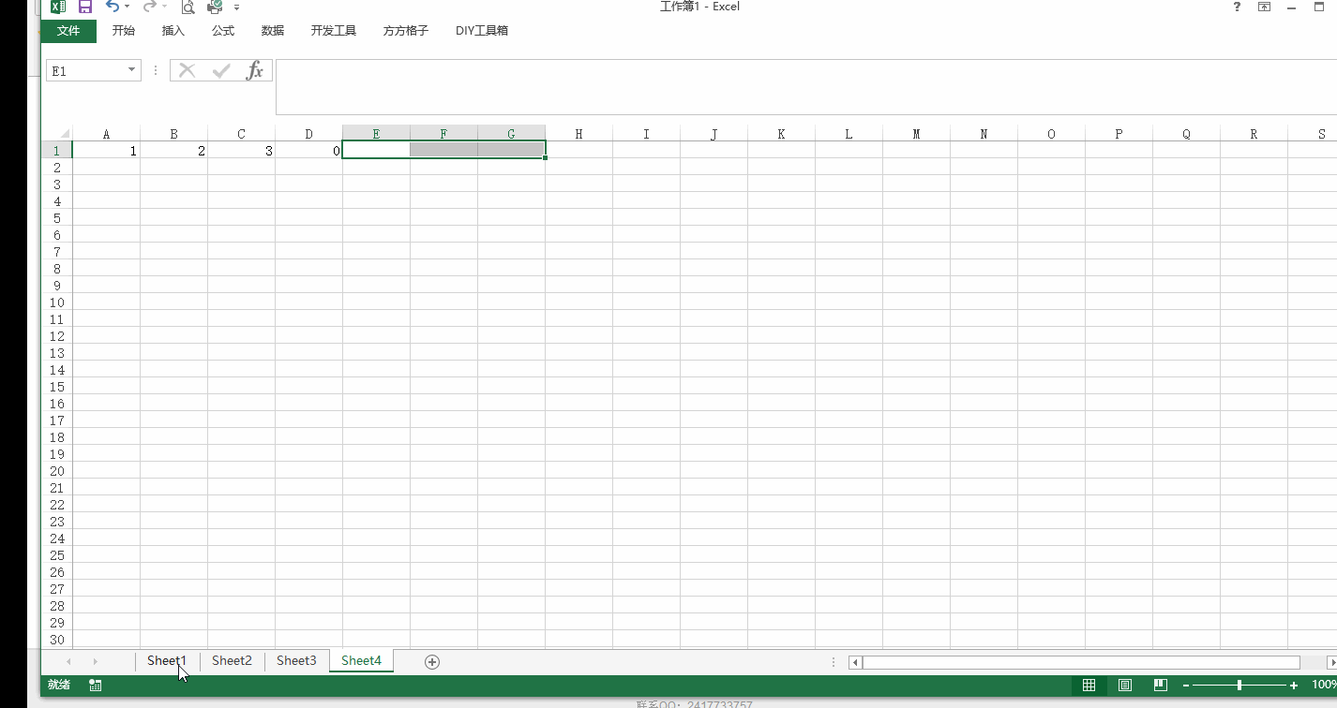Expand the Name Box dropdown arrow
This screenshot has width=1337, height=708.
pyautogui.click(x=131, y=70)
